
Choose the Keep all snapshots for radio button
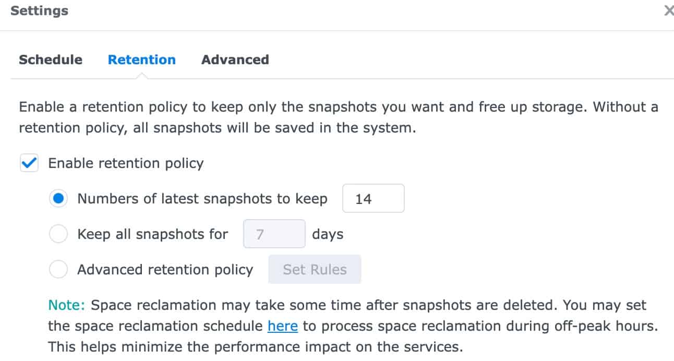[58, 234]
